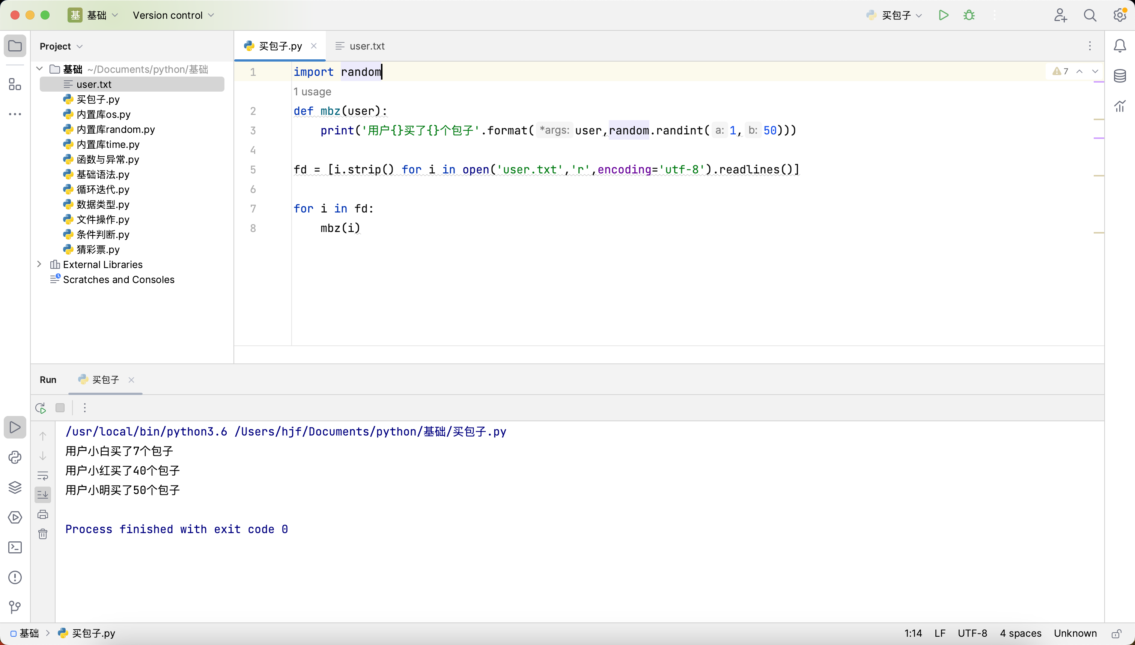Open the Problems tool window
1135x645 pixels.
pyautogui.click(x=15, y=578)
